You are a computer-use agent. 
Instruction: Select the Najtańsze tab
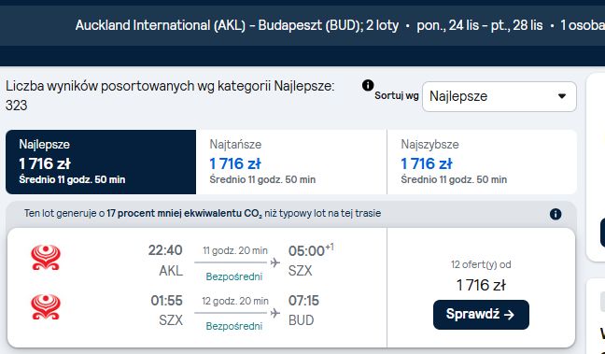[291, 162]
